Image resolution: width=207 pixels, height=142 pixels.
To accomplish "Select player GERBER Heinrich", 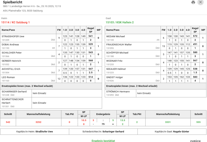I will pos(11,61).
